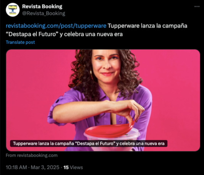Click the card caption about Destapa el Futuro
The width and height of the screenshot is (204, 175).
[x=89, y=144]
